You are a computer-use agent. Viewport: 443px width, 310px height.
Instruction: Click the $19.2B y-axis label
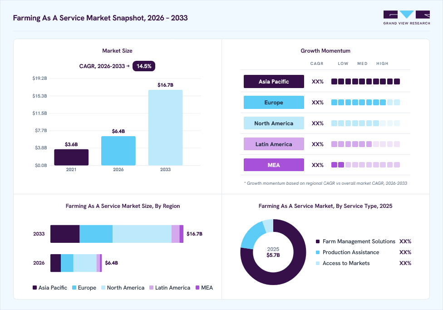39,78
